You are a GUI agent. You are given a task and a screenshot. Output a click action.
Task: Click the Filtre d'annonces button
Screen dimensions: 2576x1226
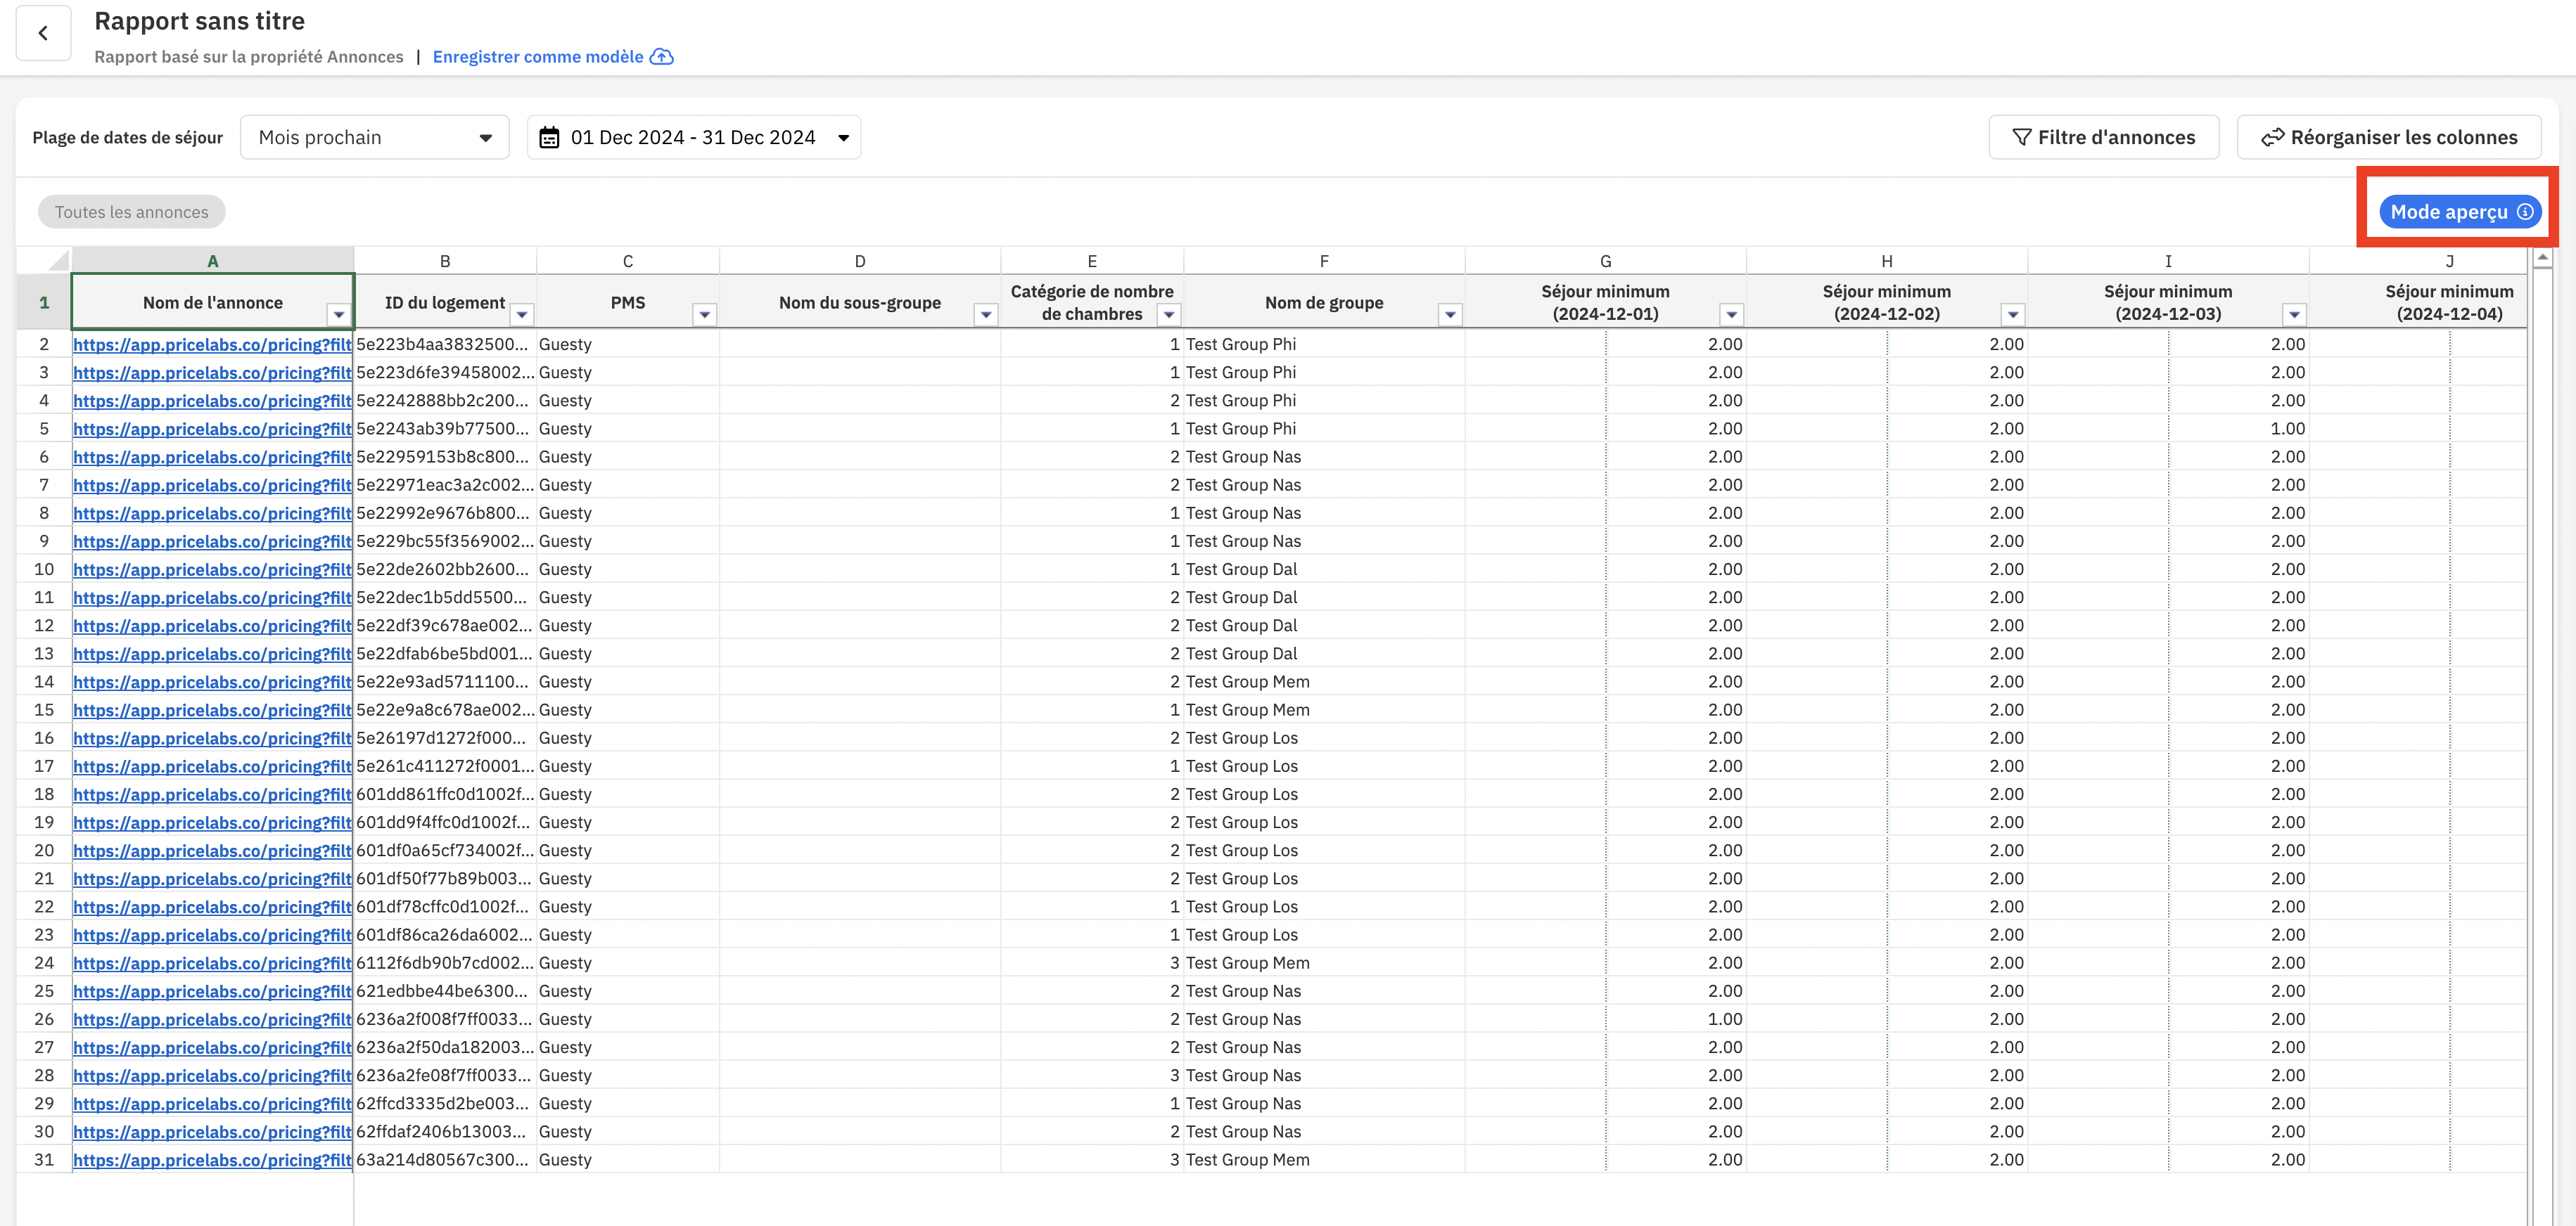click(2104, 138)
